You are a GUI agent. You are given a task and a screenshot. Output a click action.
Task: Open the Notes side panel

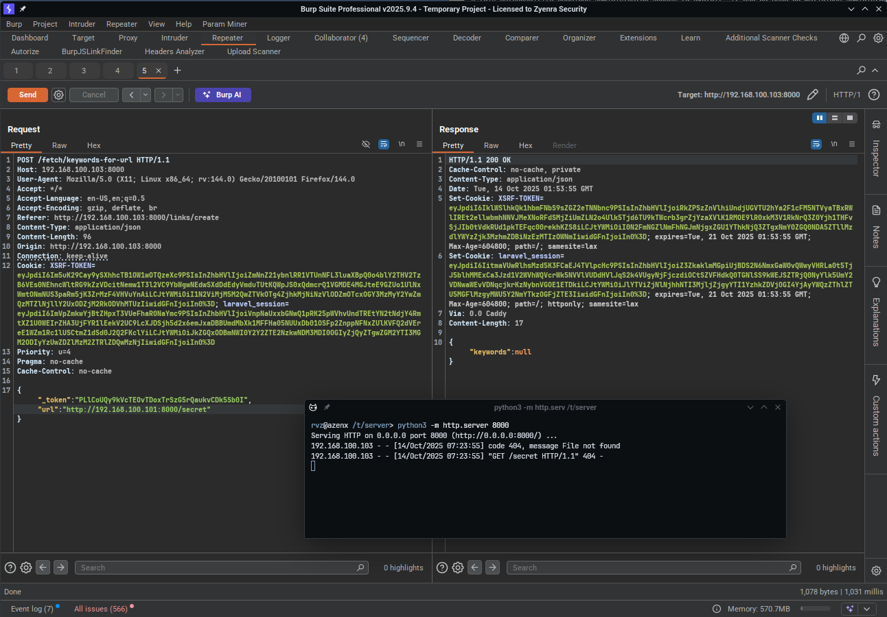[x=876, y=227]
